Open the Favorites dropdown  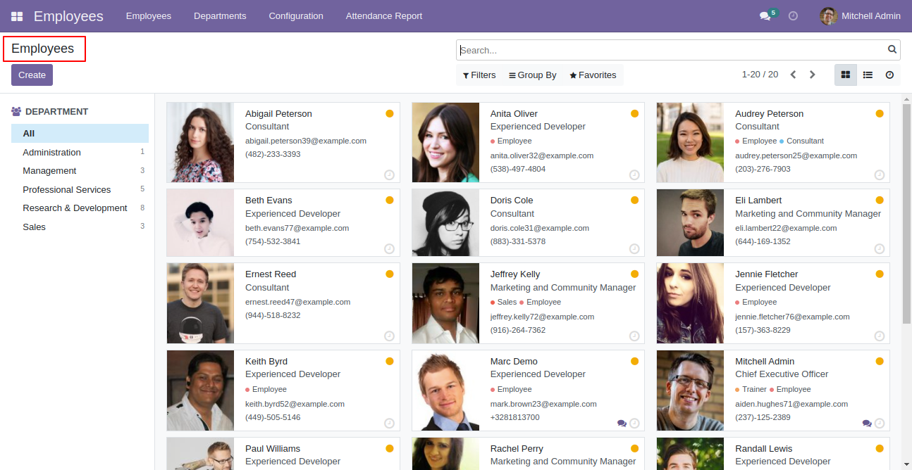593,75
